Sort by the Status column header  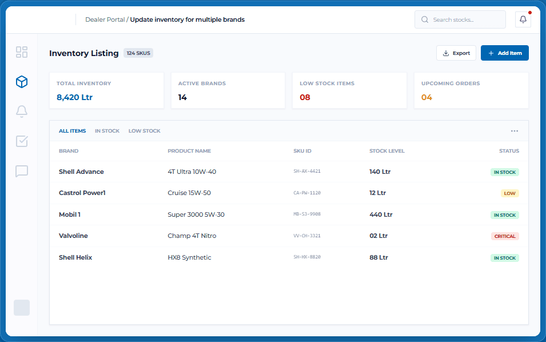pyautogui.click(x=509, y=151)
